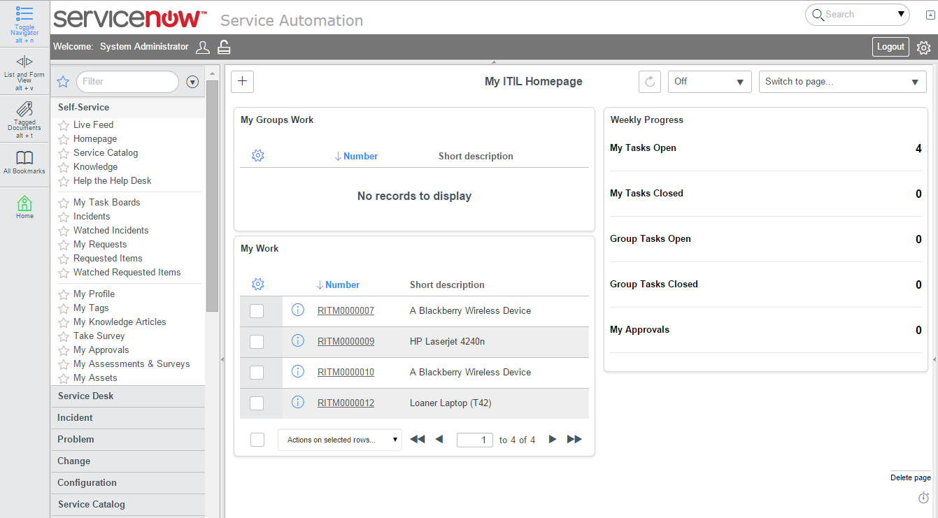Open the gear settings of the My Groups Work list

point(257,155)
